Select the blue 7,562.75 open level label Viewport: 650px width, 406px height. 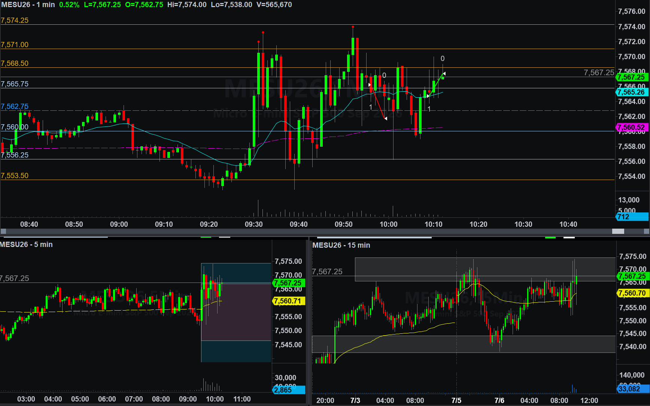click(15, 107)
